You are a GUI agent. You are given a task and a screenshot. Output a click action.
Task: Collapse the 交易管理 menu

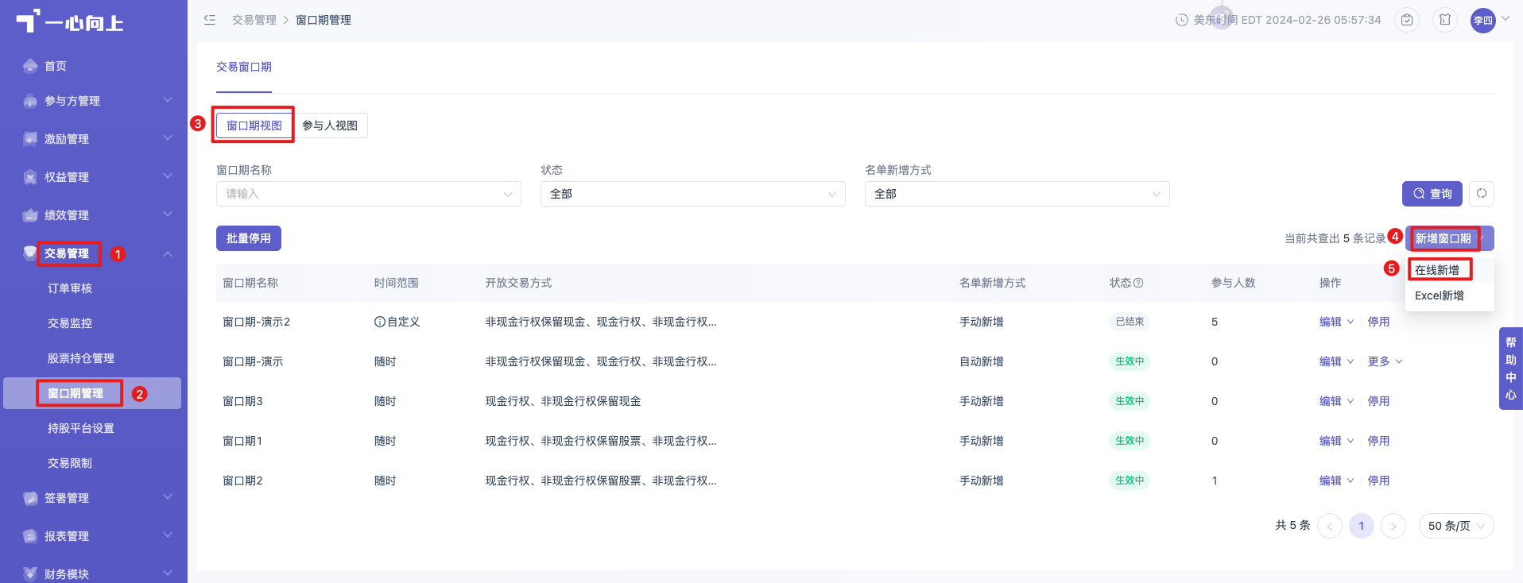click(x=168, y=253)
